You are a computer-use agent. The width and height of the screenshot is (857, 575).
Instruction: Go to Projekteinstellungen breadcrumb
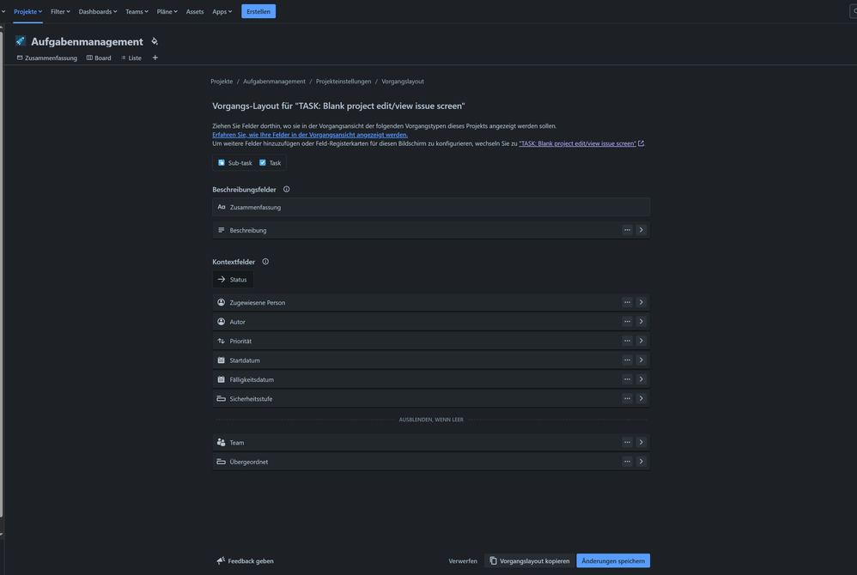[x=343, y=82]
